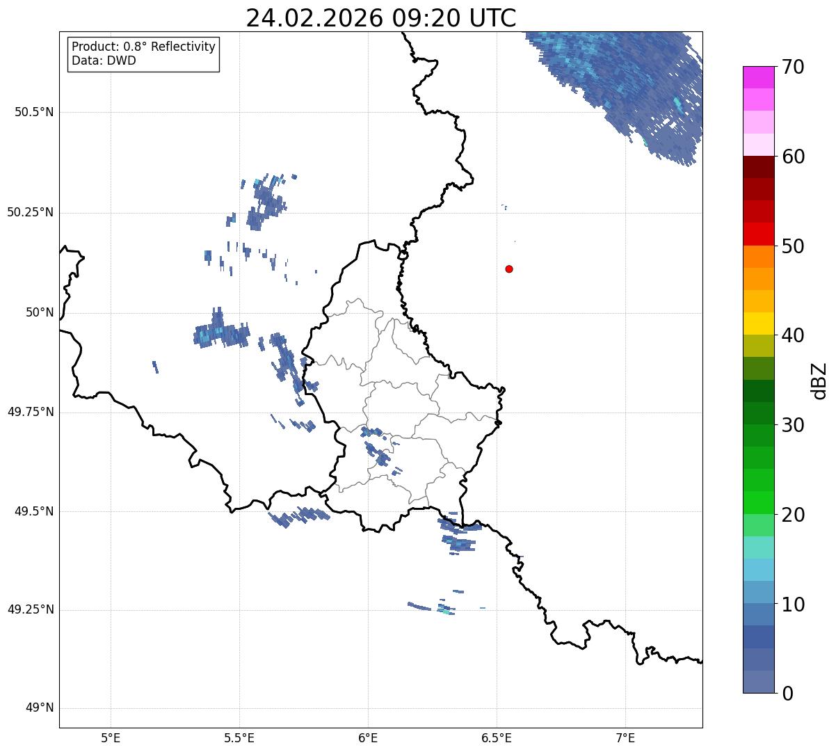Screen dimensions: 836x752
Task: Click the colorbar tick label "60"
Action: point(793,157)
